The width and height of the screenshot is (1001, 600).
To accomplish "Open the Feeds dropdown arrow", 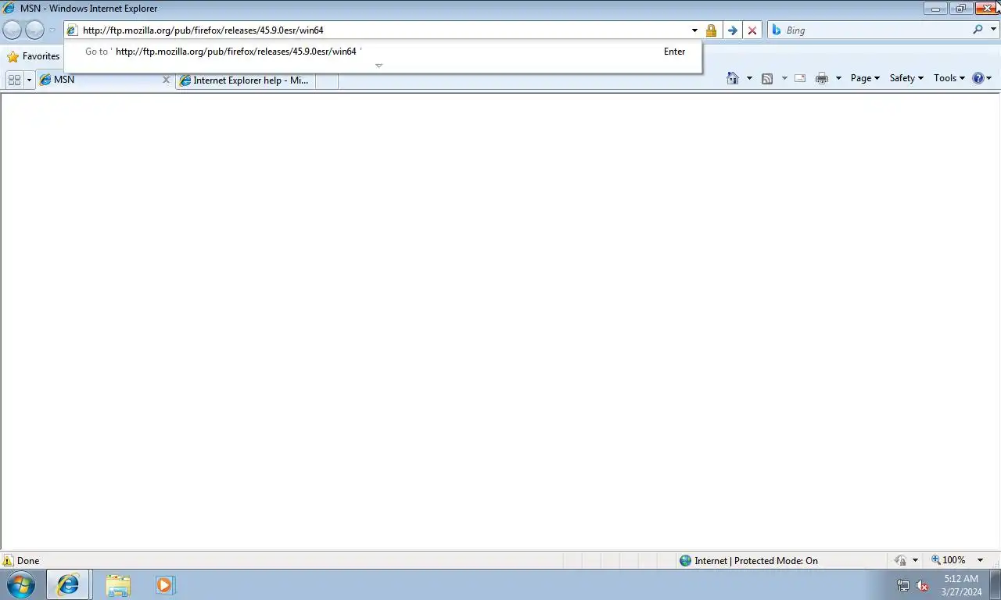I will pos(784,78).
